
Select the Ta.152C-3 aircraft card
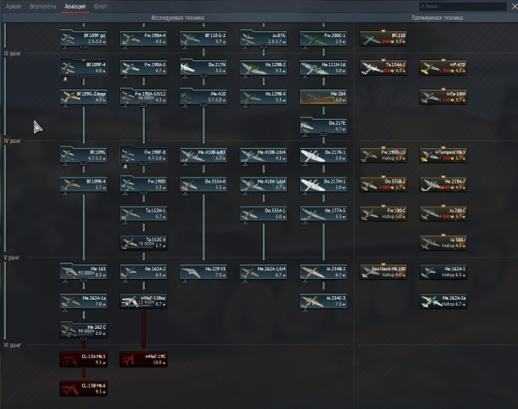(x=143, y=243)
